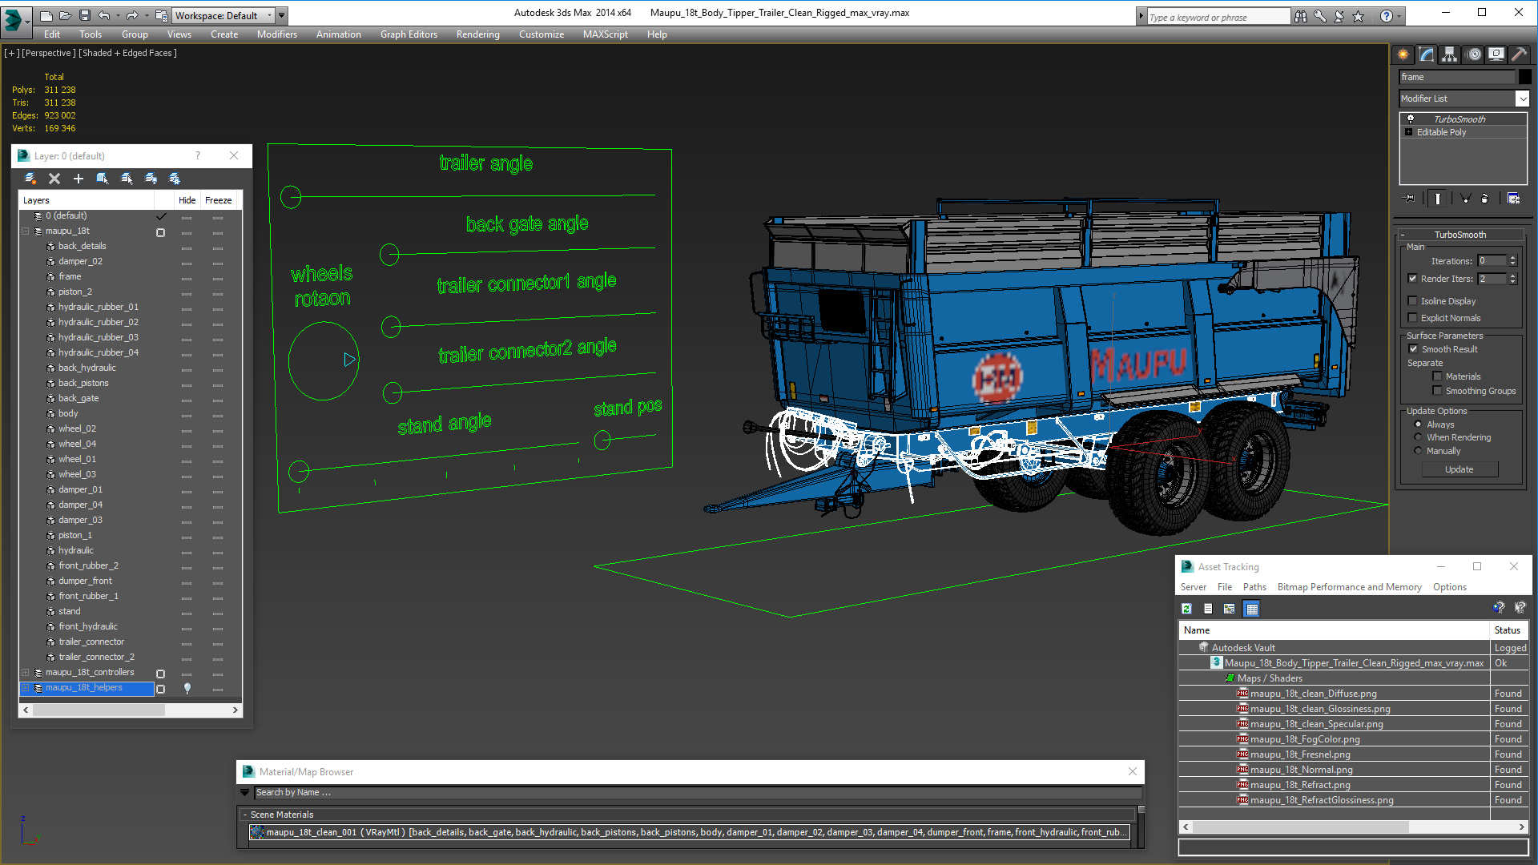Click Add selected objects plus icon in Layer dialog
The width and height of the screenshot is (1538, 865).
pos(79,179)
